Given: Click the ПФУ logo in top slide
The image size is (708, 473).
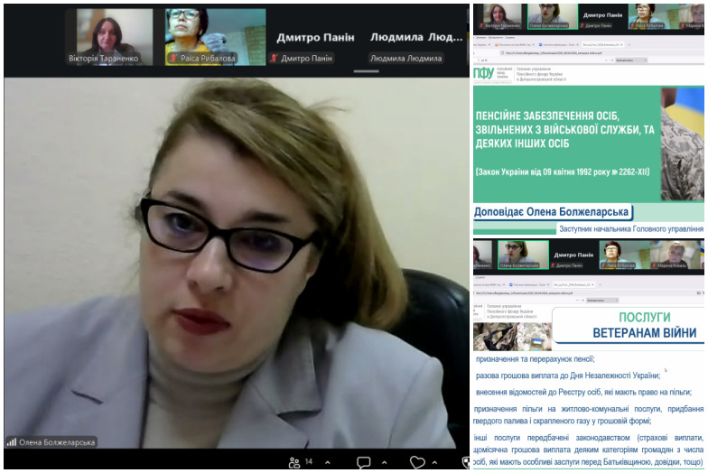Looking at the screenshot, I should (x=484, y=74).
